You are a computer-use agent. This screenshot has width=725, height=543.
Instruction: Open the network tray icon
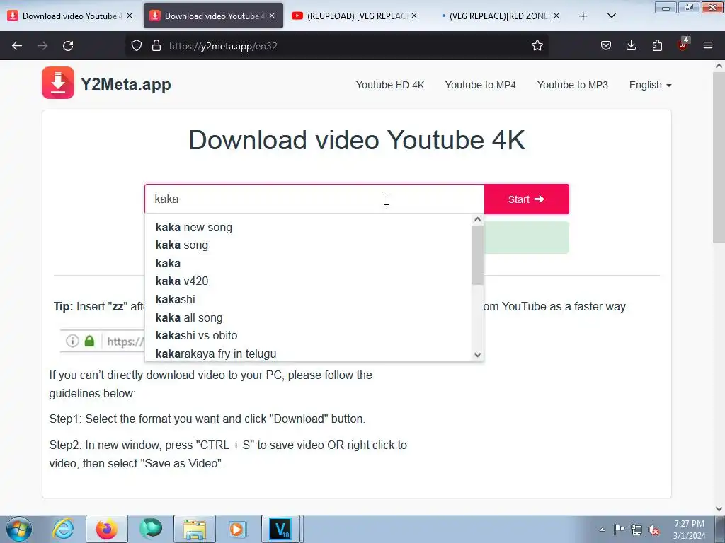(636, 530)
